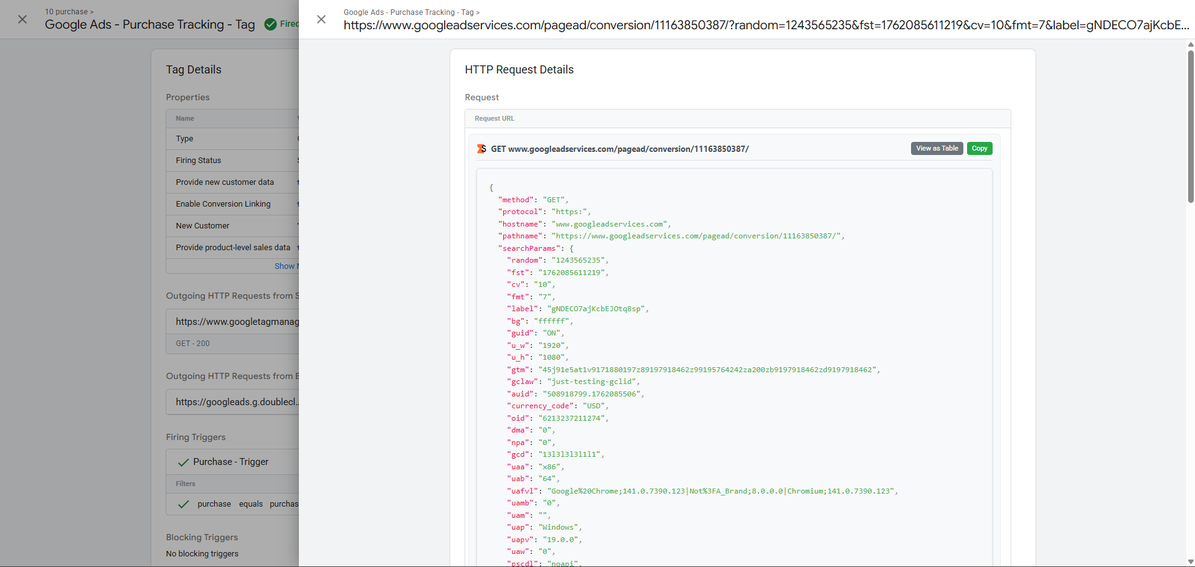This screenshot has height=567, width=1195.
Task: Open the googleads.g.doubleclick outgoing request
Action: point(237,402)
